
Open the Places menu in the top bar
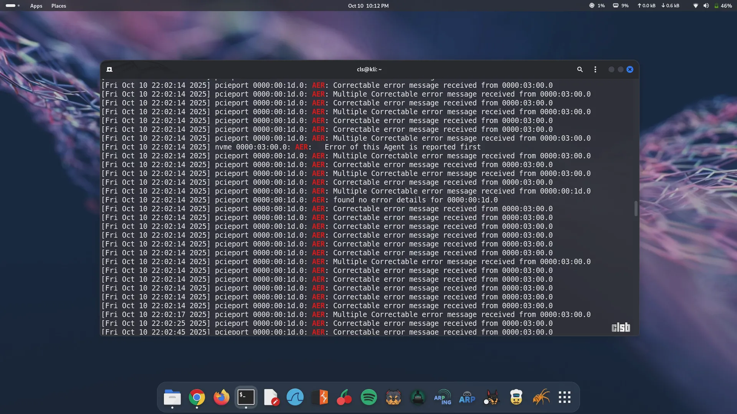(x=59, y=6)
